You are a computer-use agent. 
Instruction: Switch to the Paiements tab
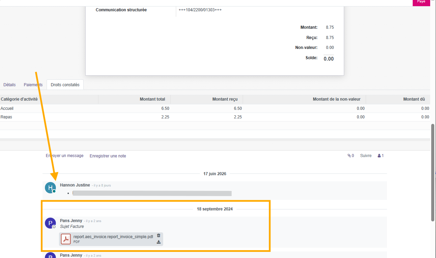(x=33, y=85)
